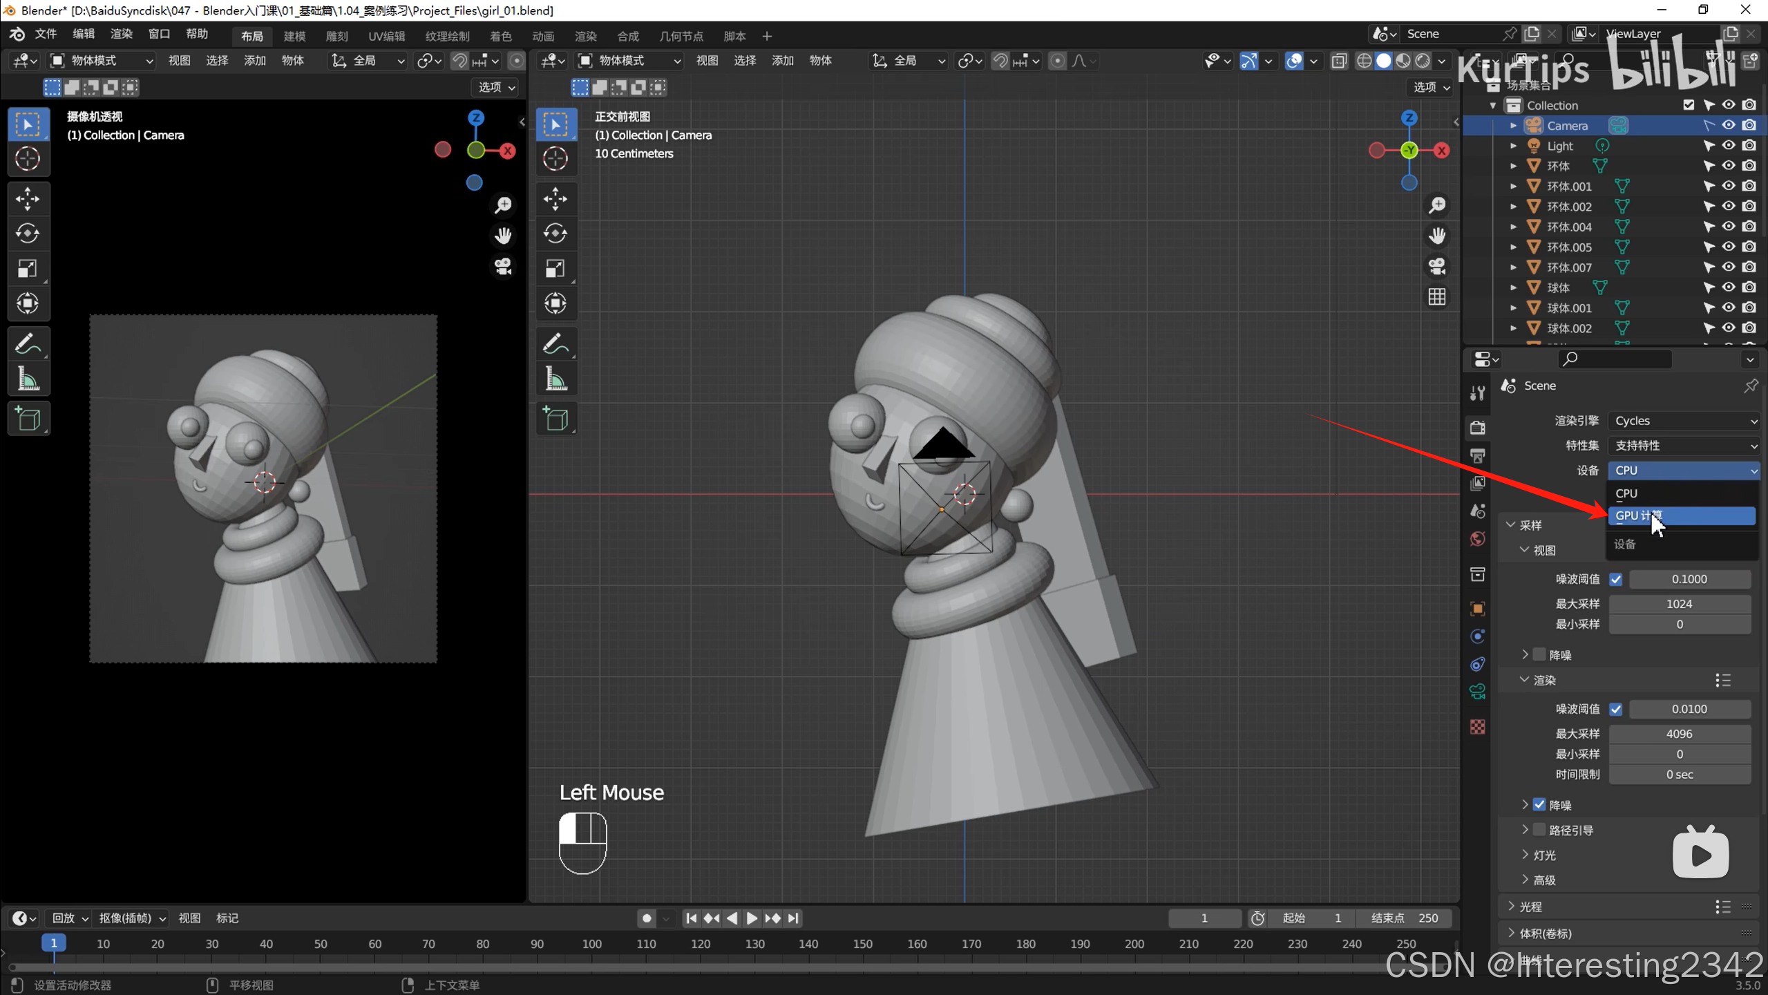1768x995 pixels.
Task: Toggle camera view icon in right viewport
Action: 1437,266
